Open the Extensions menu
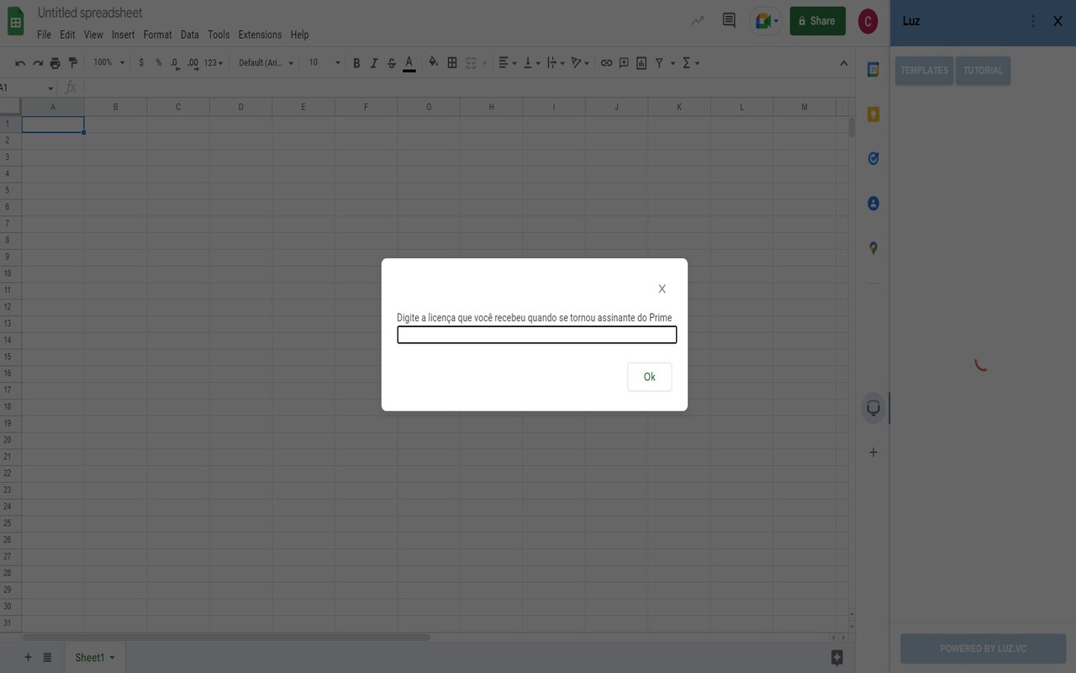The height and width of the screenshot is (673, 1076). click(x=260, y=34)
